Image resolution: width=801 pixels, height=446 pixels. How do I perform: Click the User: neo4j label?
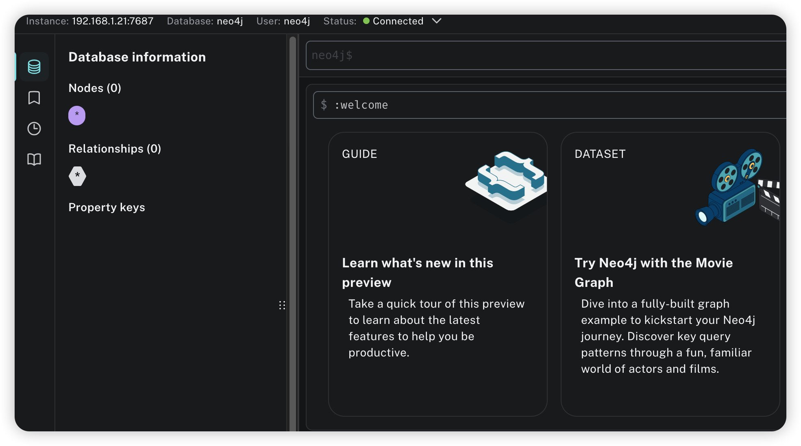[x=283, y=21]
